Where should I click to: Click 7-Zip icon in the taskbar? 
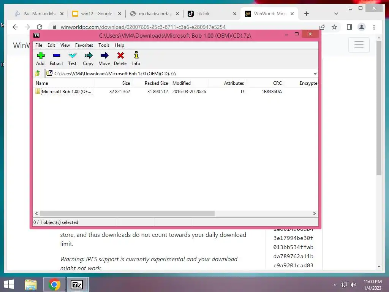click(x=77, y=284)
